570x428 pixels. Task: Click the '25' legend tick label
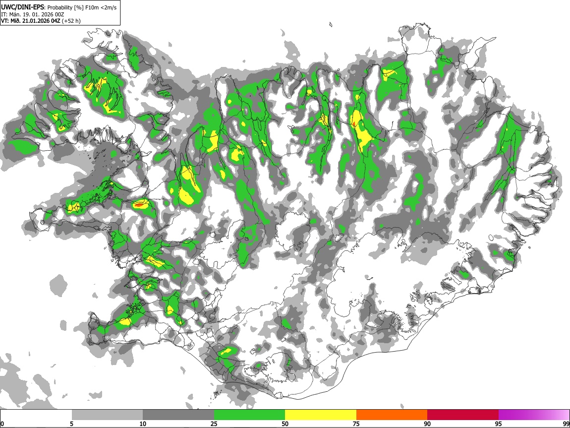tap(214, 424)
